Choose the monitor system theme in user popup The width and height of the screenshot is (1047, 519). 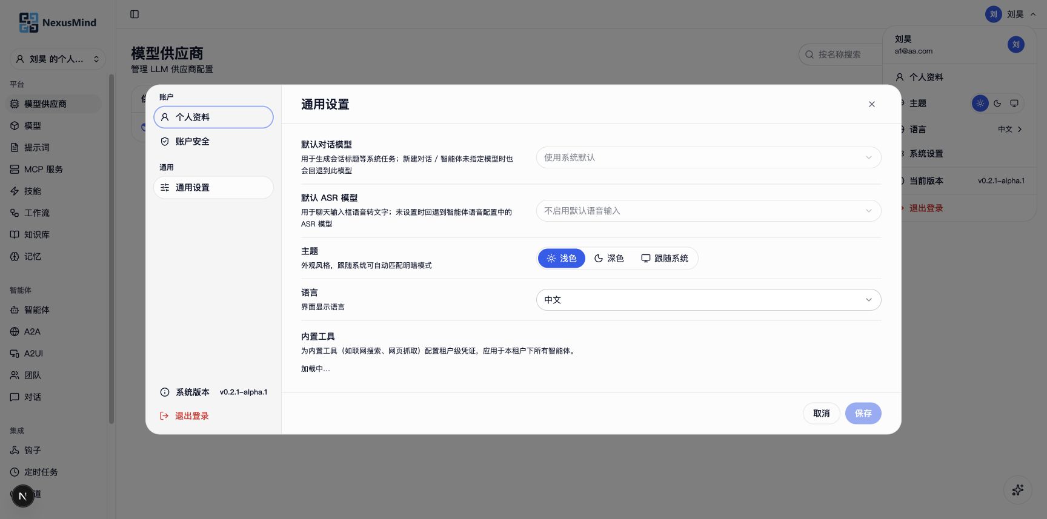coord(1014,104)
